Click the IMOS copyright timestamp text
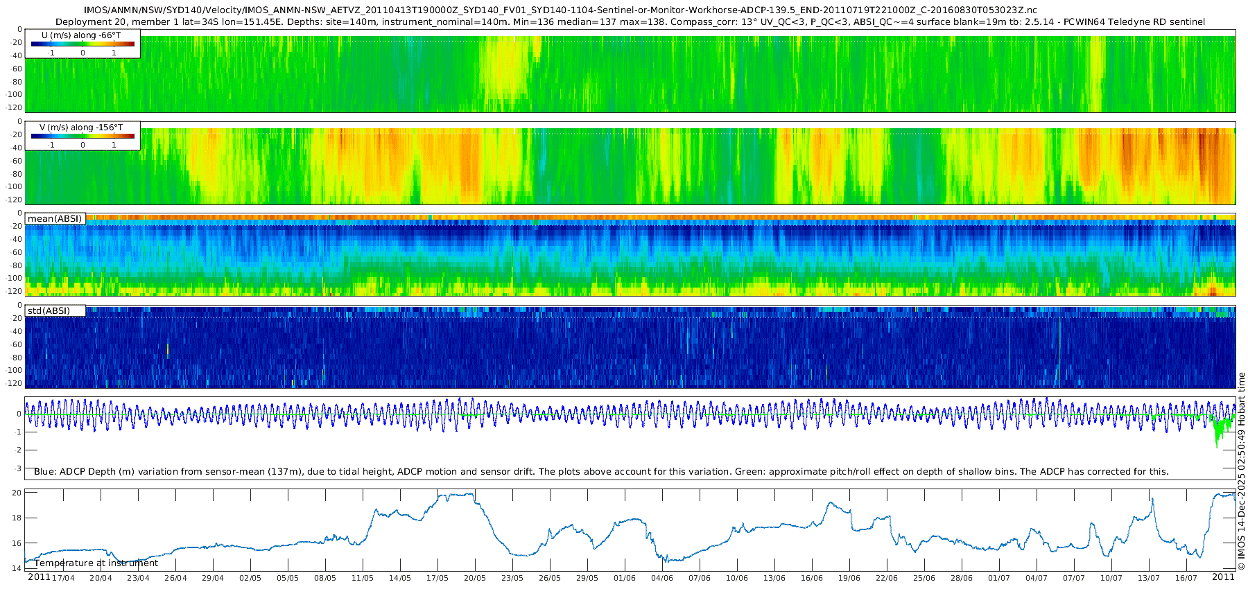This screenshot has height=589, width=1248. pyautogui.click(x=1241, y=471)
